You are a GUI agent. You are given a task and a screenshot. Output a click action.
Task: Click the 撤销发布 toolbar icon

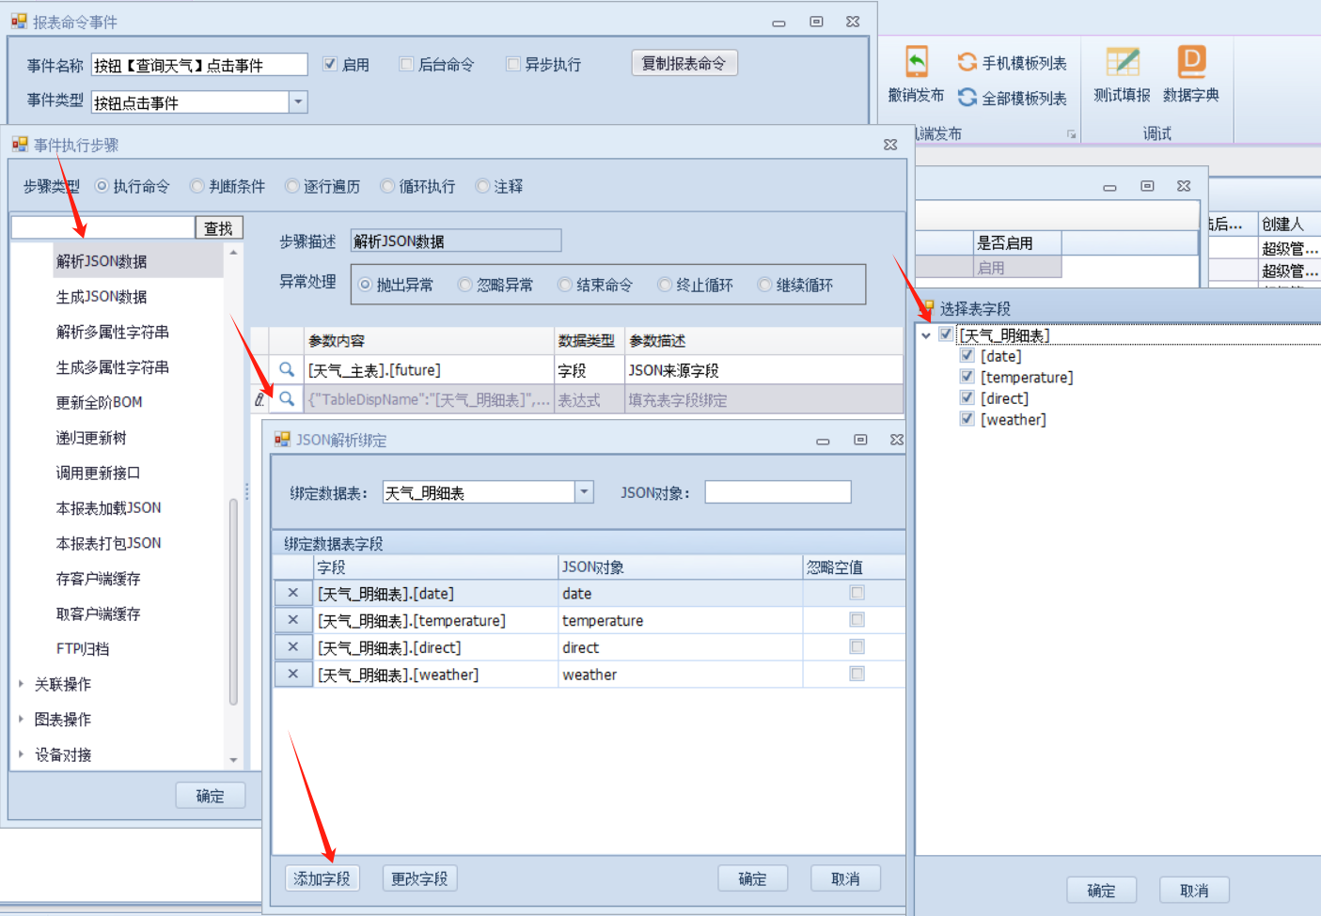[x=916, y=63]
